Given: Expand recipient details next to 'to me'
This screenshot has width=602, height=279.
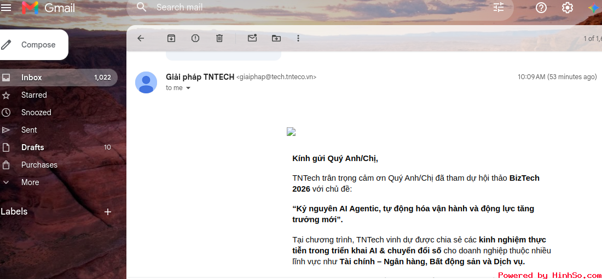Looking at the screenshot, I should tap(188, 88).
